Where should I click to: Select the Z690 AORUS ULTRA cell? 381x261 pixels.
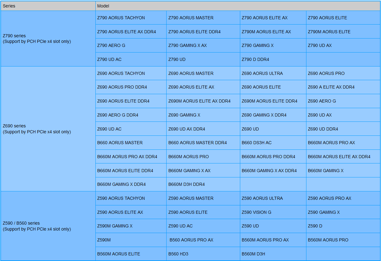(x=273, y=73)
